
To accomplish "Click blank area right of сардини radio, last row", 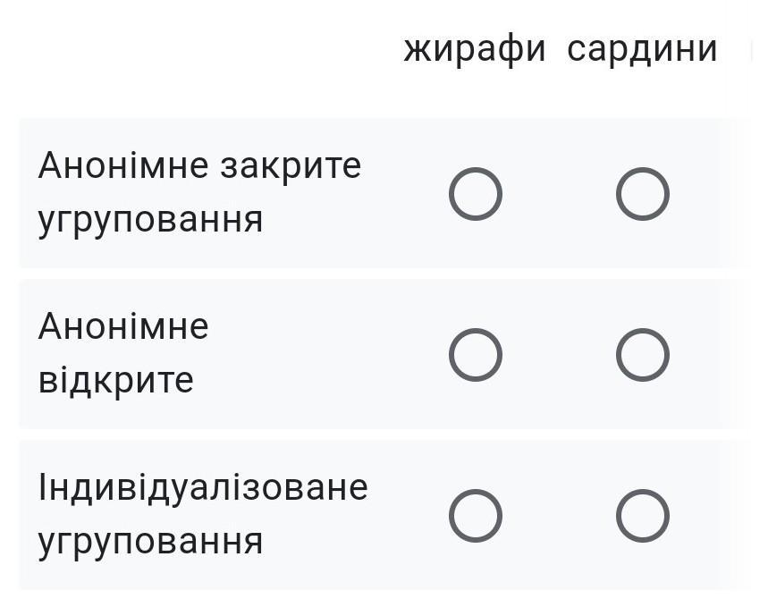I will pos(708,515).
